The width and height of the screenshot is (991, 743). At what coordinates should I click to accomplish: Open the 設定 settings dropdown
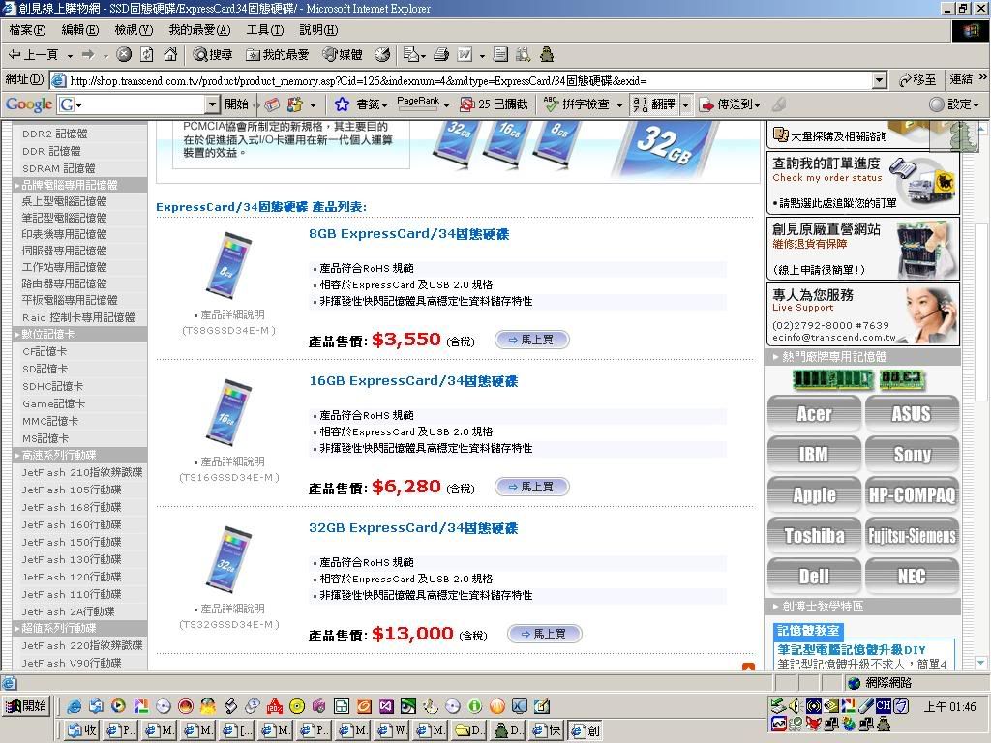976,104
